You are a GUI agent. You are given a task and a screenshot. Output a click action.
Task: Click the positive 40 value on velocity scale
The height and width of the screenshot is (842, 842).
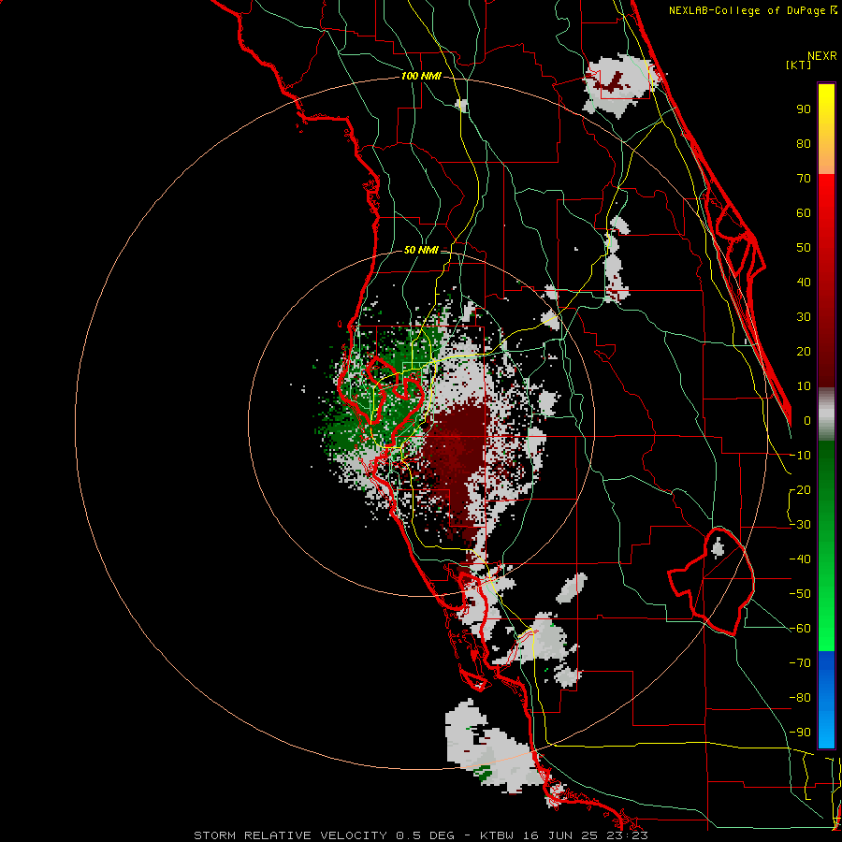804,283
